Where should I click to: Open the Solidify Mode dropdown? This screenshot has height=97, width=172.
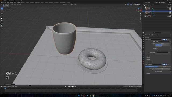[x=162, y=42]
